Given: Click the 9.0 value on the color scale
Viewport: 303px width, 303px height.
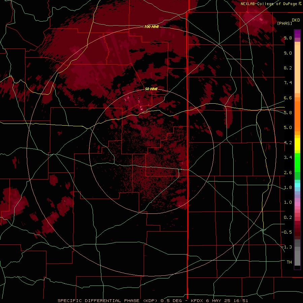Looking at the screenshot, I should 288,53.
